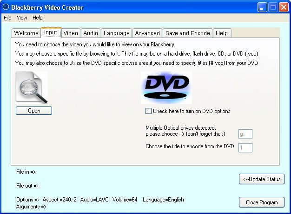Switch to the Welcome tab
This screenshot has width=291, height=214.
click(x=26, y=33)
